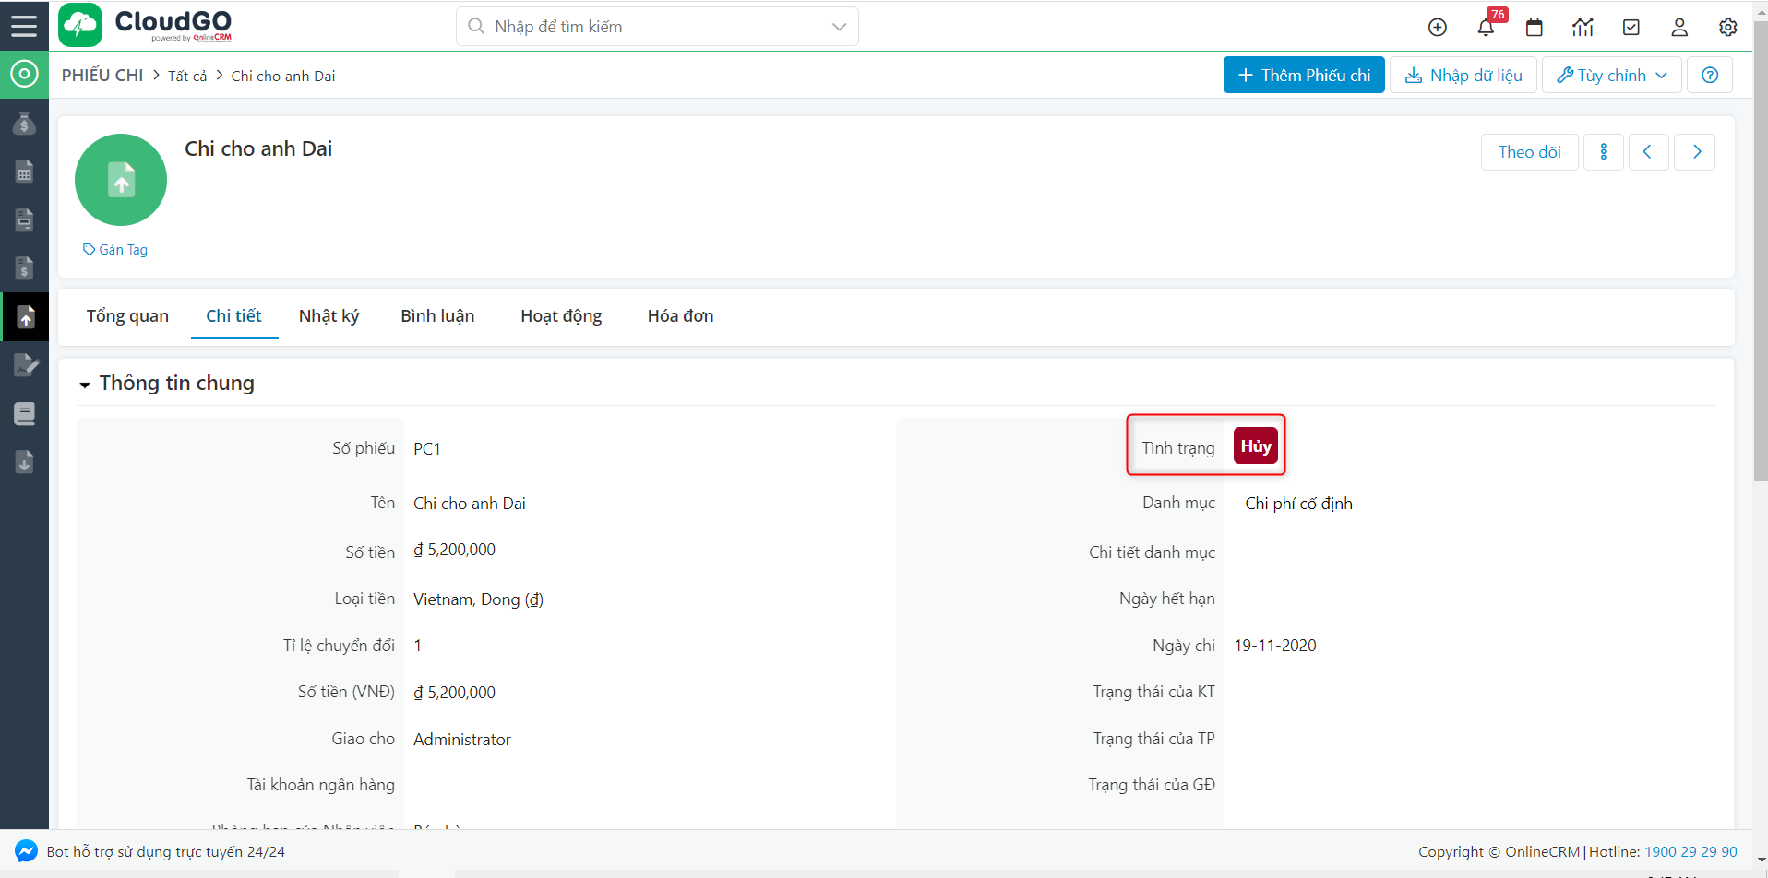Image resolution: width=1768 pixels, height=878 pixels.
Task: Open the Tùy chỉnh dropdown
Action: (x=1611, y=76)
